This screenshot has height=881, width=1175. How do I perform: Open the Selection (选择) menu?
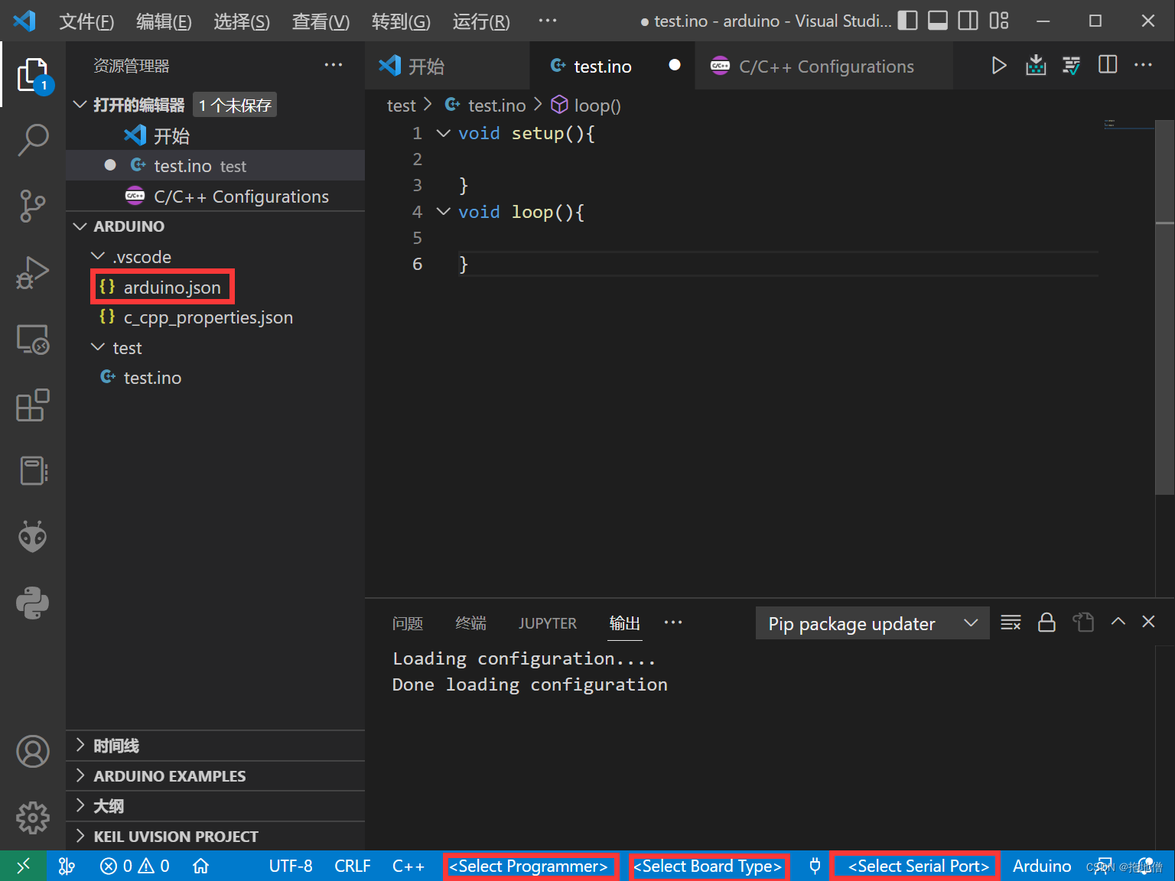tap(242, 21)
